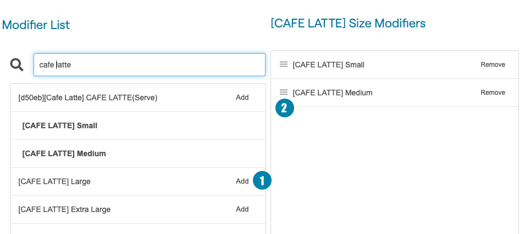This screenshot has height=234, width=525.
Task: Click the drag handle for [CAFE LATTE] Small
Action: (x=284, y=64)
